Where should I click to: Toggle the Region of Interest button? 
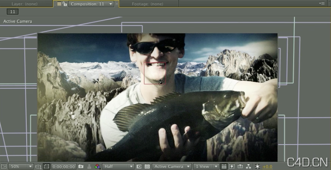coord(139,166)
